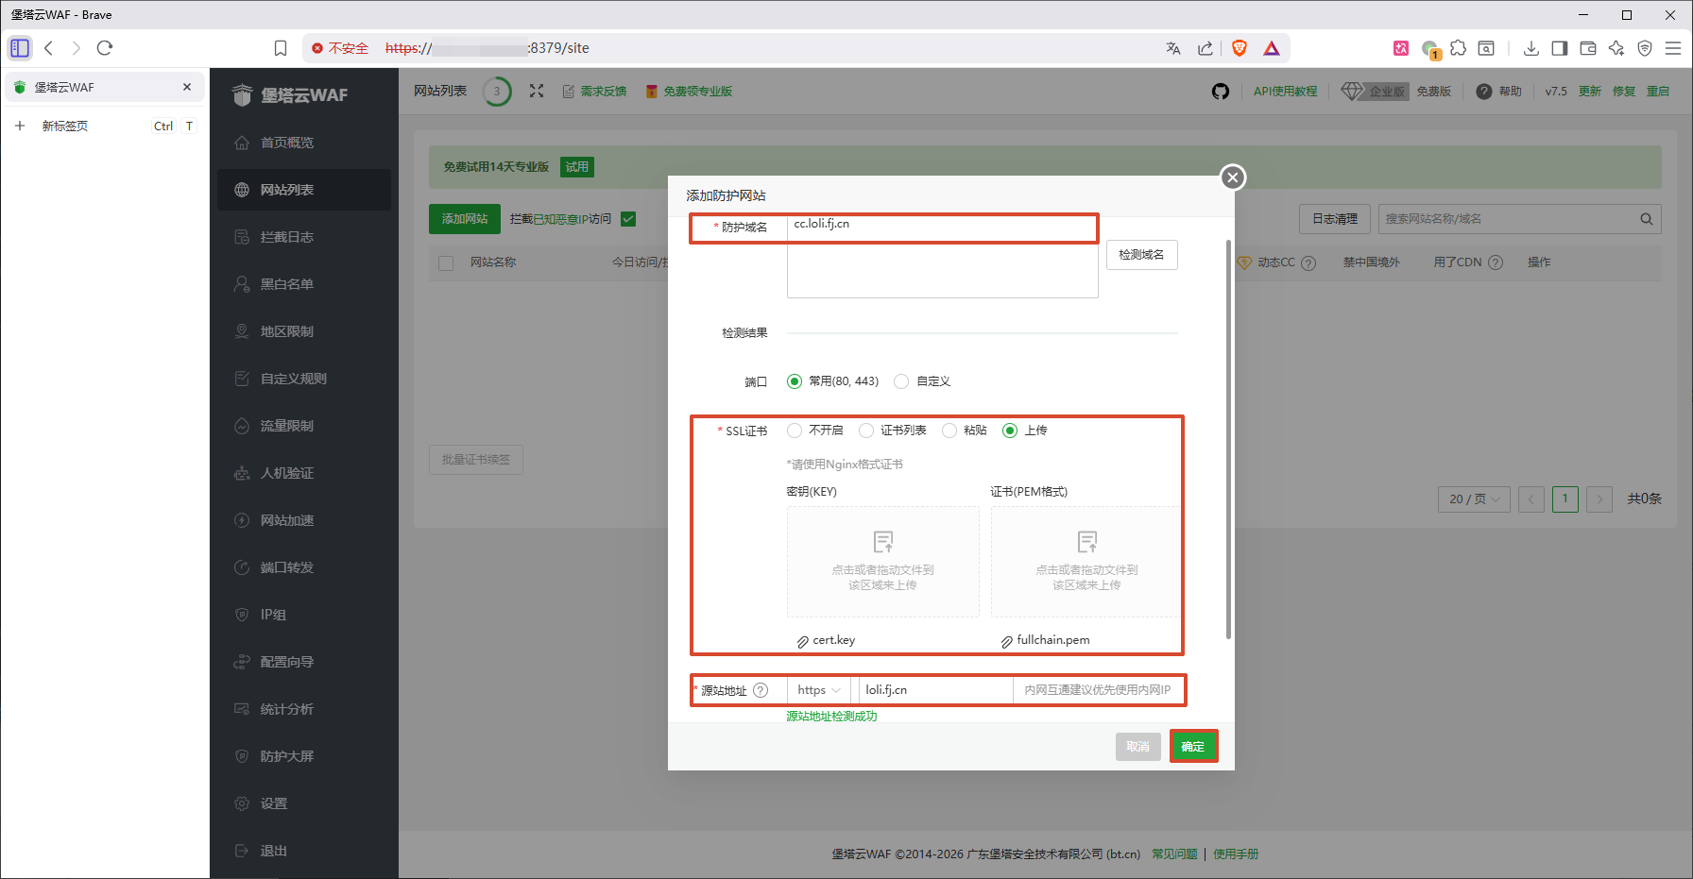
Task: Open 网站加速 in the sidebar
Action: (304, 520)
